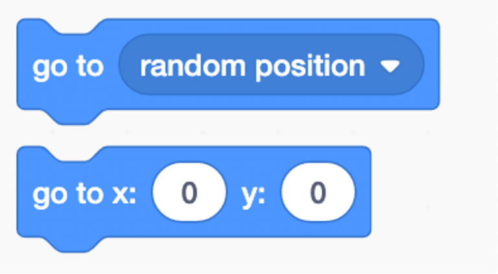Click the 0 inside the x field
The height and width of the screenshot is (274, 498).
pyautogui.click(x=189, y=193)
